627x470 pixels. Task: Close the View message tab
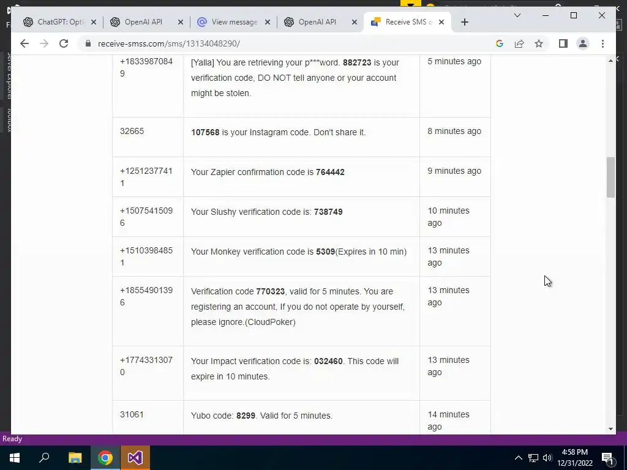point(268,22)
